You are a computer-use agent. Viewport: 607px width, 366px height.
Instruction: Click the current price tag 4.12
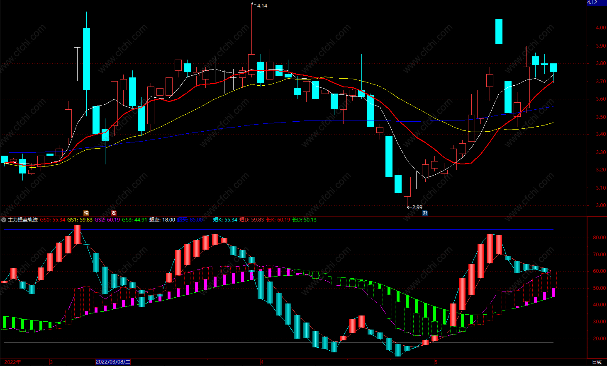[x=596, y=2]
